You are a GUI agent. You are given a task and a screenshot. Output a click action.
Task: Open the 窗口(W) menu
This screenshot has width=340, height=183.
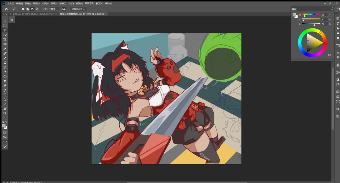click(99, 3)
